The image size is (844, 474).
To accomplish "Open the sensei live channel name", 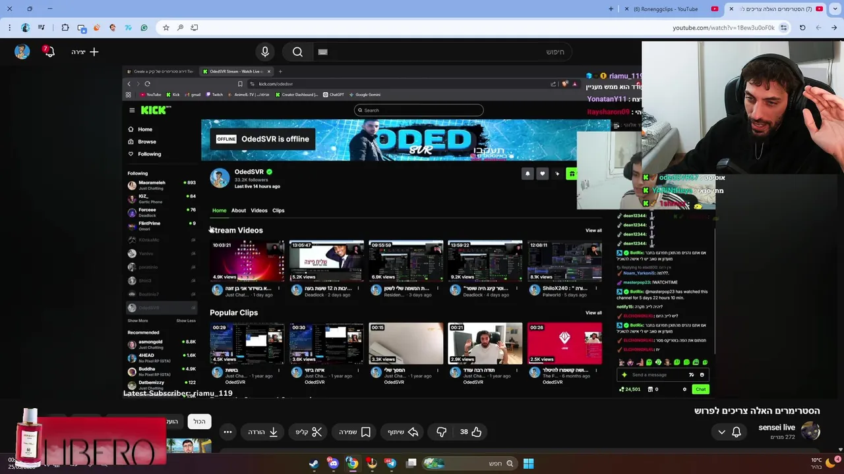I will [x=776, y=427].
